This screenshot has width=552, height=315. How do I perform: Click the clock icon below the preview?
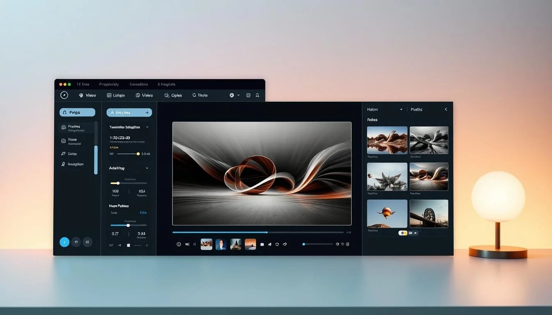pos(179,244)
